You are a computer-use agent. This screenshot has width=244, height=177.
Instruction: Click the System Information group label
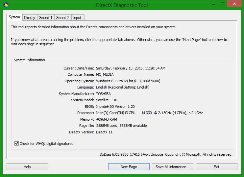(x=29, y=60)
